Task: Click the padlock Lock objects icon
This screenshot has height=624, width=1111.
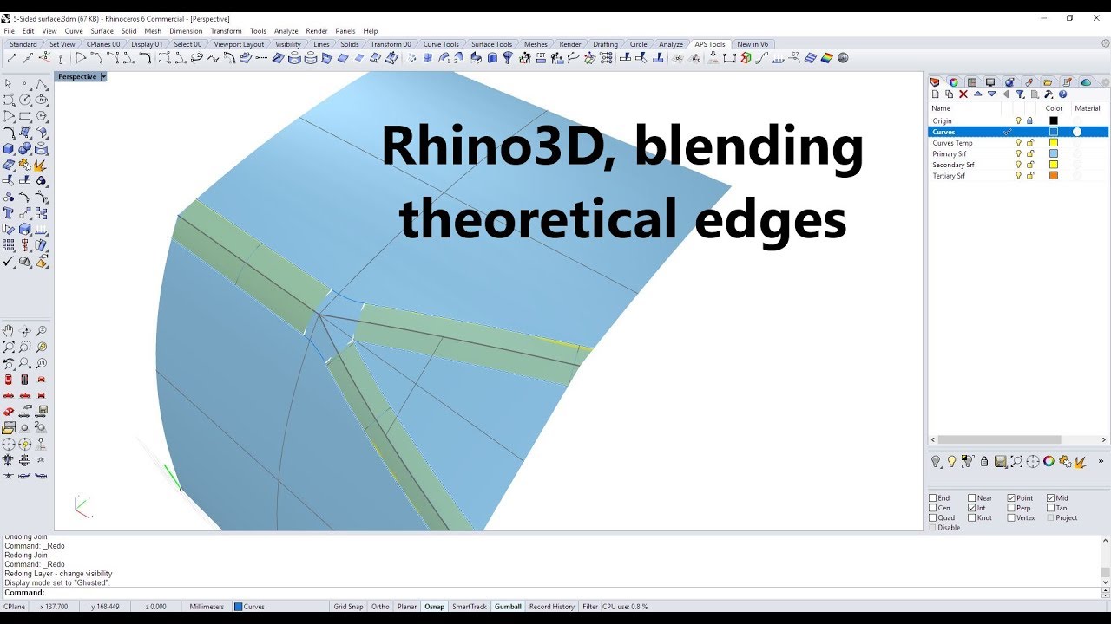Action: coord(984,462)
